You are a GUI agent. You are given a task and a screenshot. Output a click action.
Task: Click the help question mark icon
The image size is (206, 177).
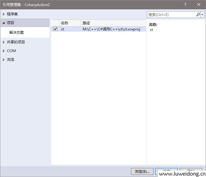[185, 4]
